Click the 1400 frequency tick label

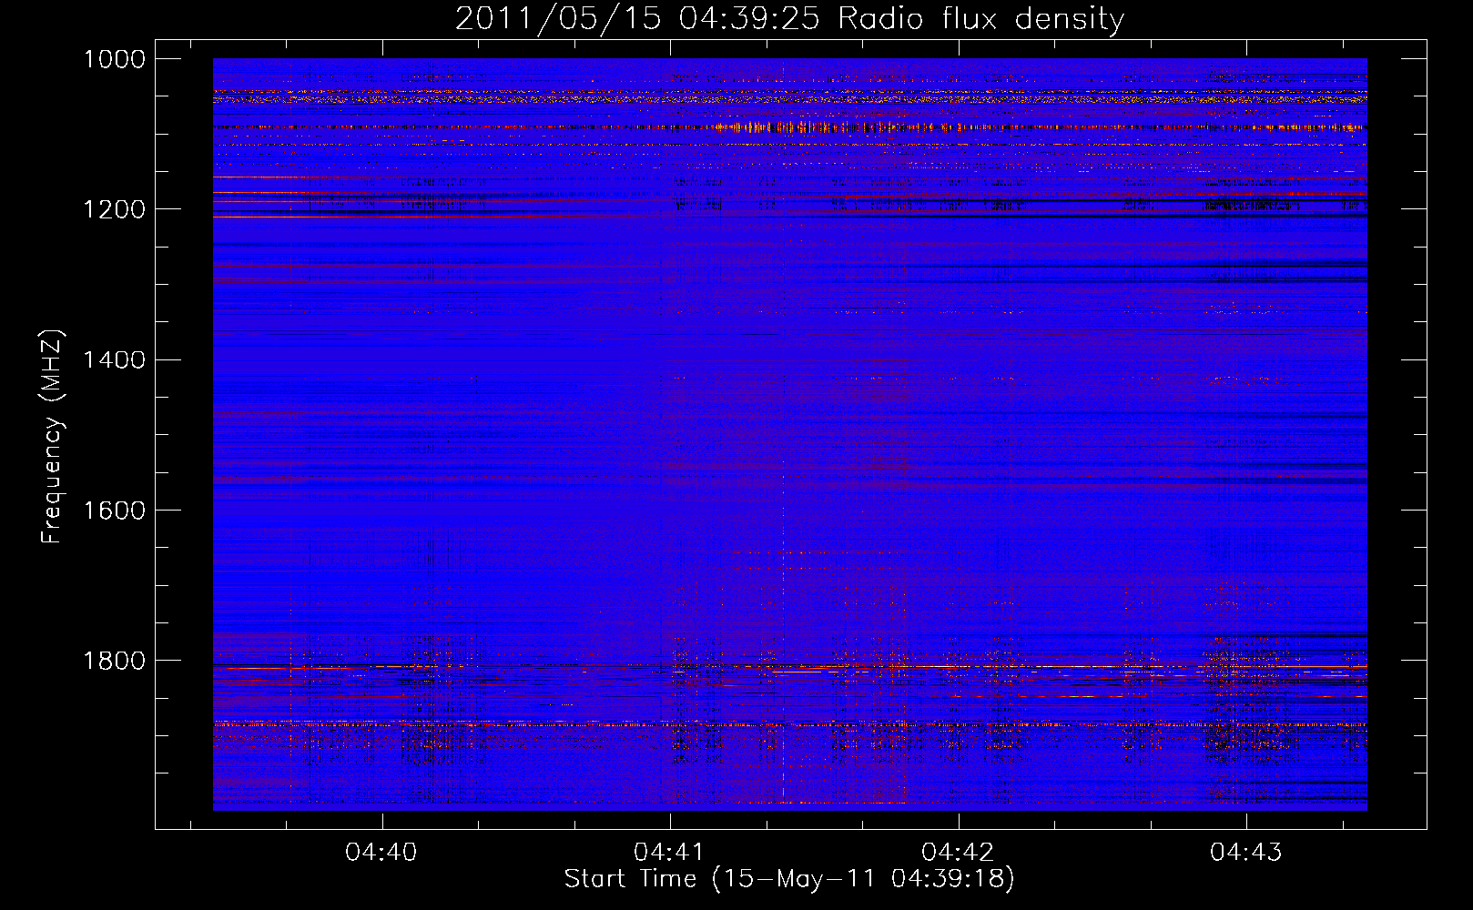[x=115, y=359]
